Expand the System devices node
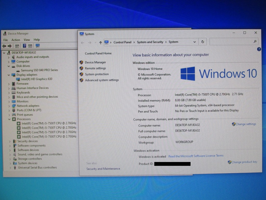Image resolution: width=266 pixels, height=200 pixels. (10, 164)
